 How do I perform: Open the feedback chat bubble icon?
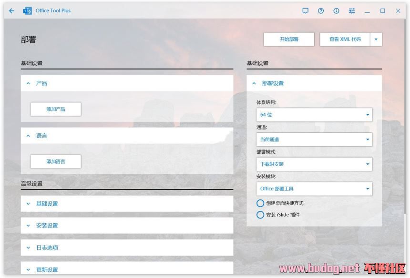(x=306, y=11)
